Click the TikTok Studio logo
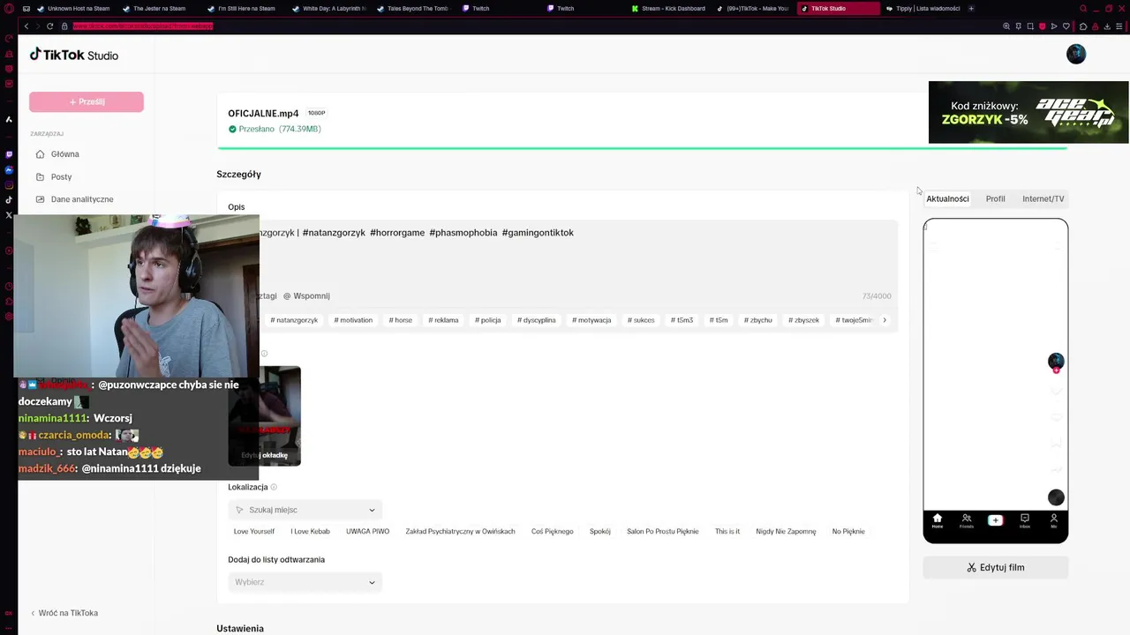This screenshot has width=1130, height=635. pyautogui.click(x=74, y=55)
